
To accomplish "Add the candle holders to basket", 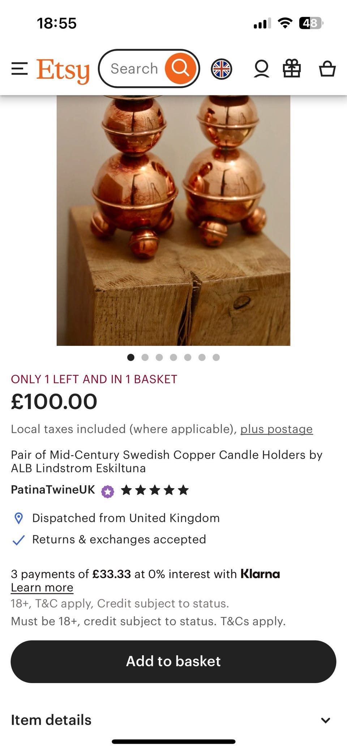I will click(x=173, y=661).
